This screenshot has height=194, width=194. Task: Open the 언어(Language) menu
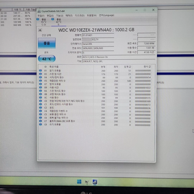coord(107,15)
